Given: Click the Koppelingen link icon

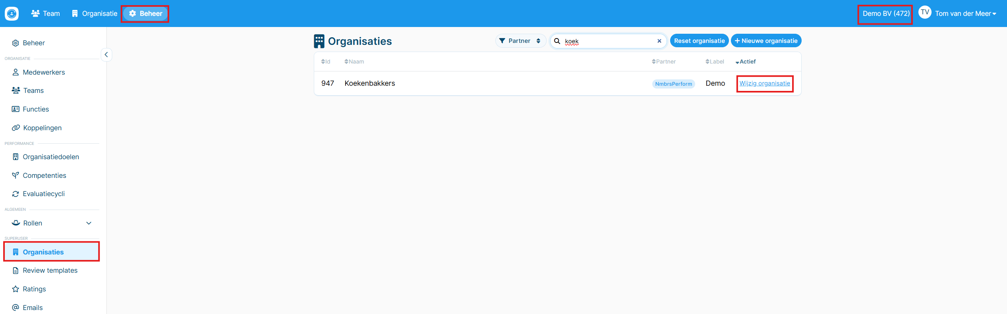Looking at the screenshot, I should coord(16,128).
